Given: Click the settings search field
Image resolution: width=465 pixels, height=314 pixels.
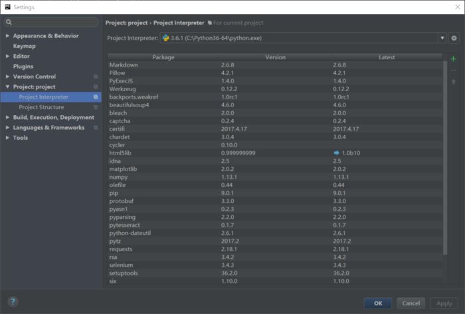Looking at the screenshot, I should point(51,22).
